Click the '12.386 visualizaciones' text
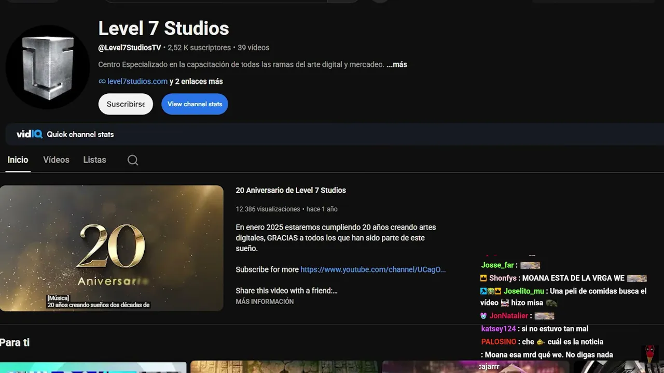 (268, 209)
